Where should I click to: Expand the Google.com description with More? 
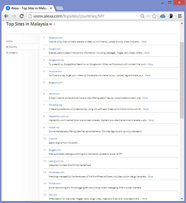point(147,53)
